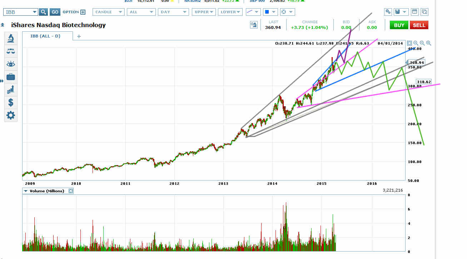This screenshot has width=467, height=259.
Task: Click the research microscope icon beside LAST
Action: 254,25
